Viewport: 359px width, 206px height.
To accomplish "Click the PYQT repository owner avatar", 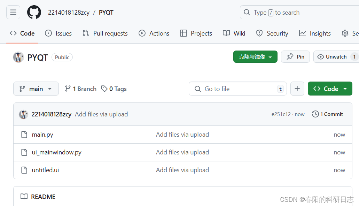I will click(x=18, y=57).
